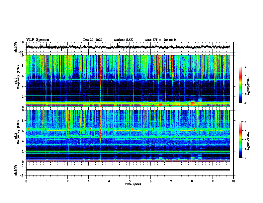
Task: Click the 'start UT = 20:40:0' label
Action: [160, 40]
